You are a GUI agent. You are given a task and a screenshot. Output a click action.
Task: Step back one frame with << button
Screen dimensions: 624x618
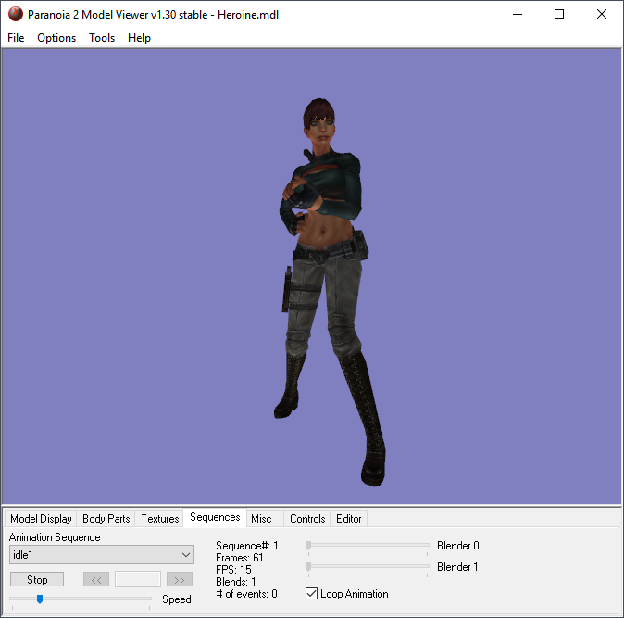click(x=96, y=580)
